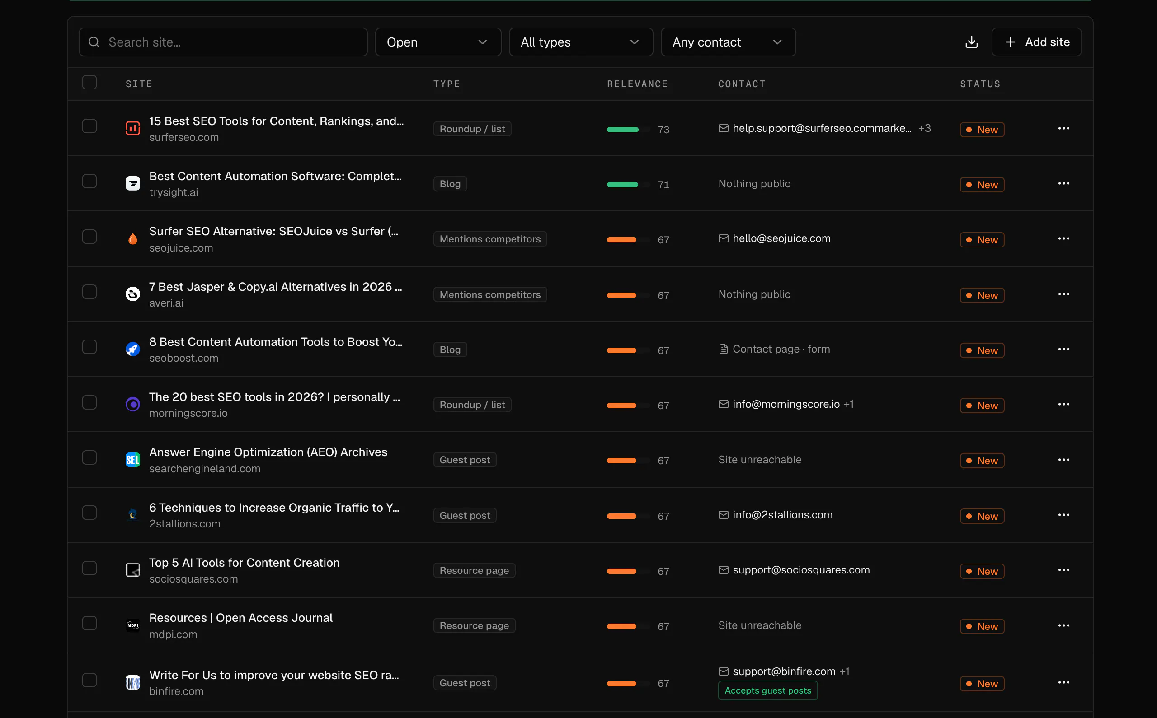Viewport: 1157px width, 718px height.
Task: Click the form icon beside Contact page
Action: click(x=723, y=349)
